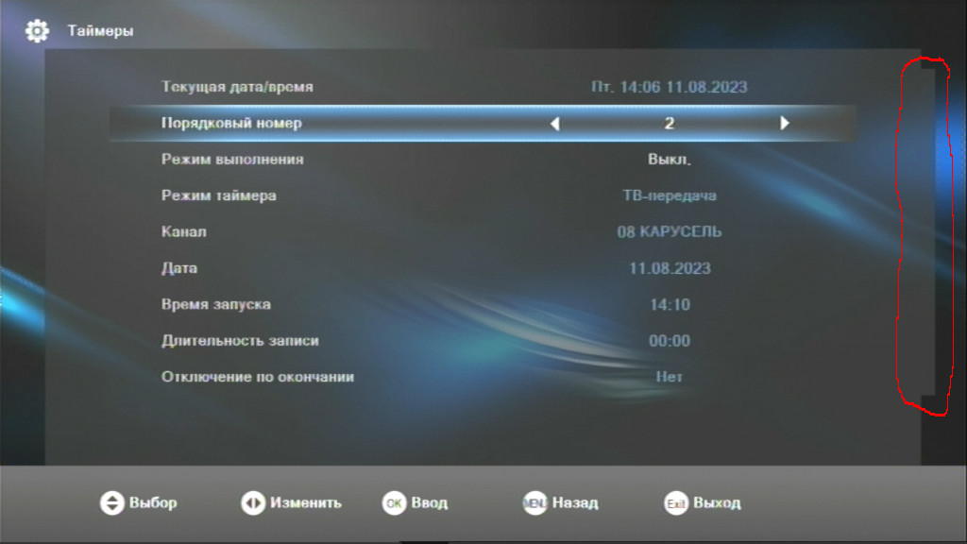Click the 00:00 record duration value
The image size is (967, 544).
[670, 341]
